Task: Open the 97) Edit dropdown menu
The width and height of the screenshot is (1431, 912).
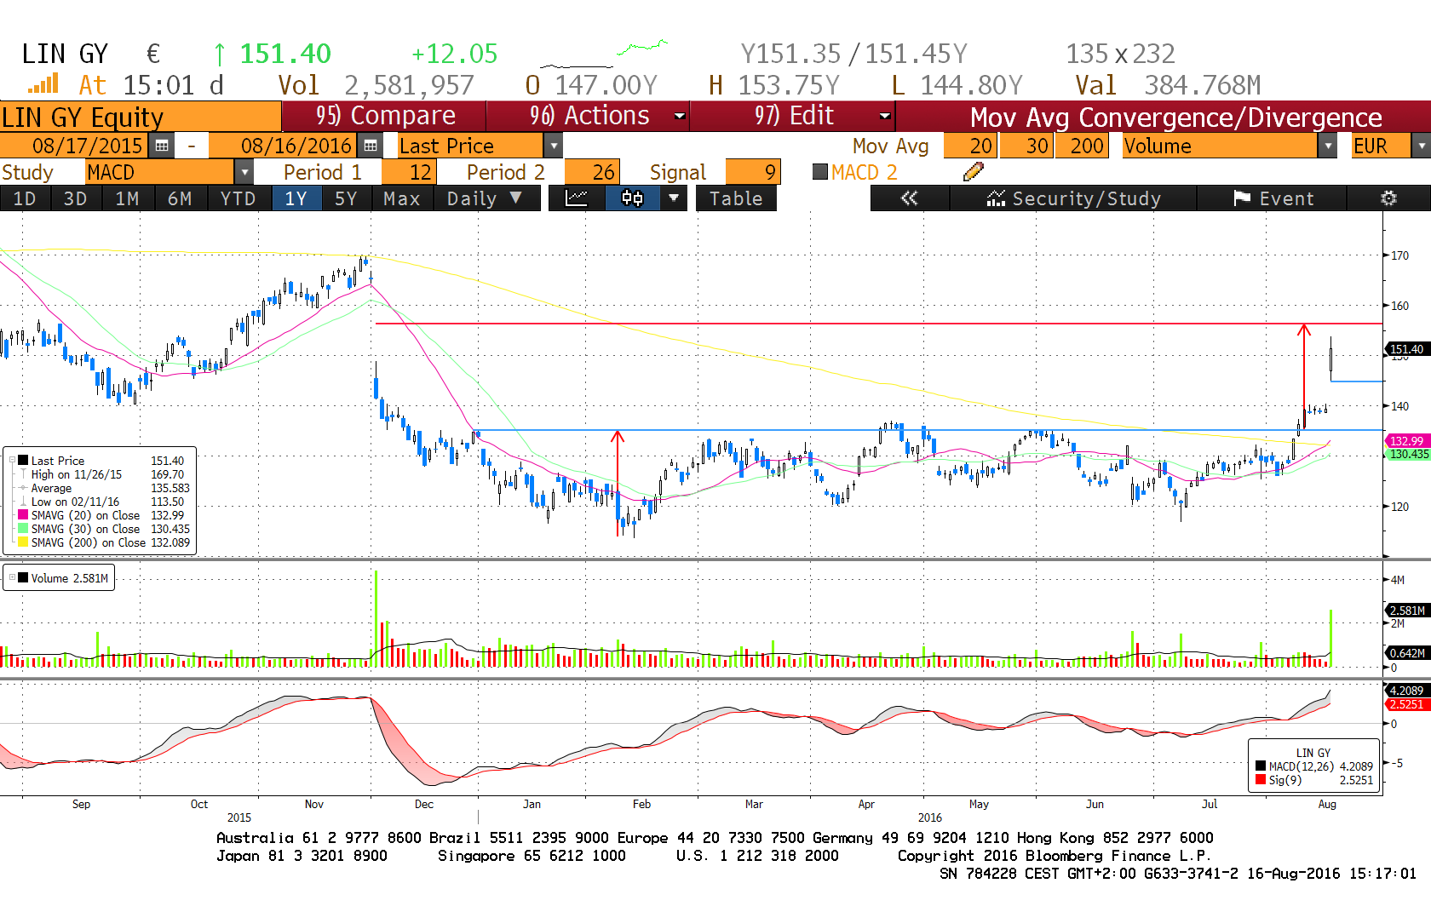Action: (792, 116)
